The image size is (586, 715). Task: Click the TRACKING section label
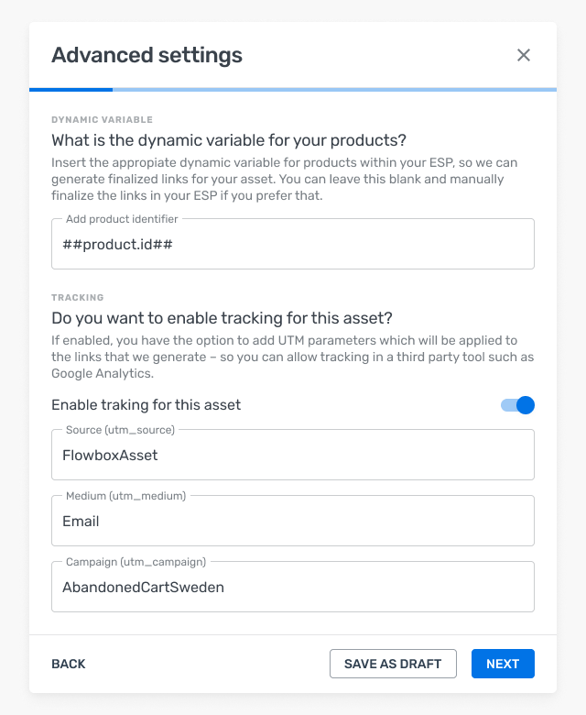[x=78, y=298]
